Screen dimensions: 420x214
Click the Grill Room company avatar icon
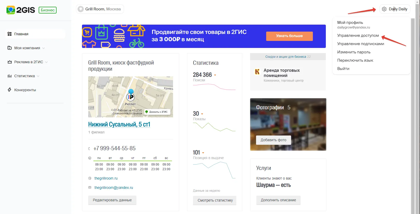tap(81, 9)
